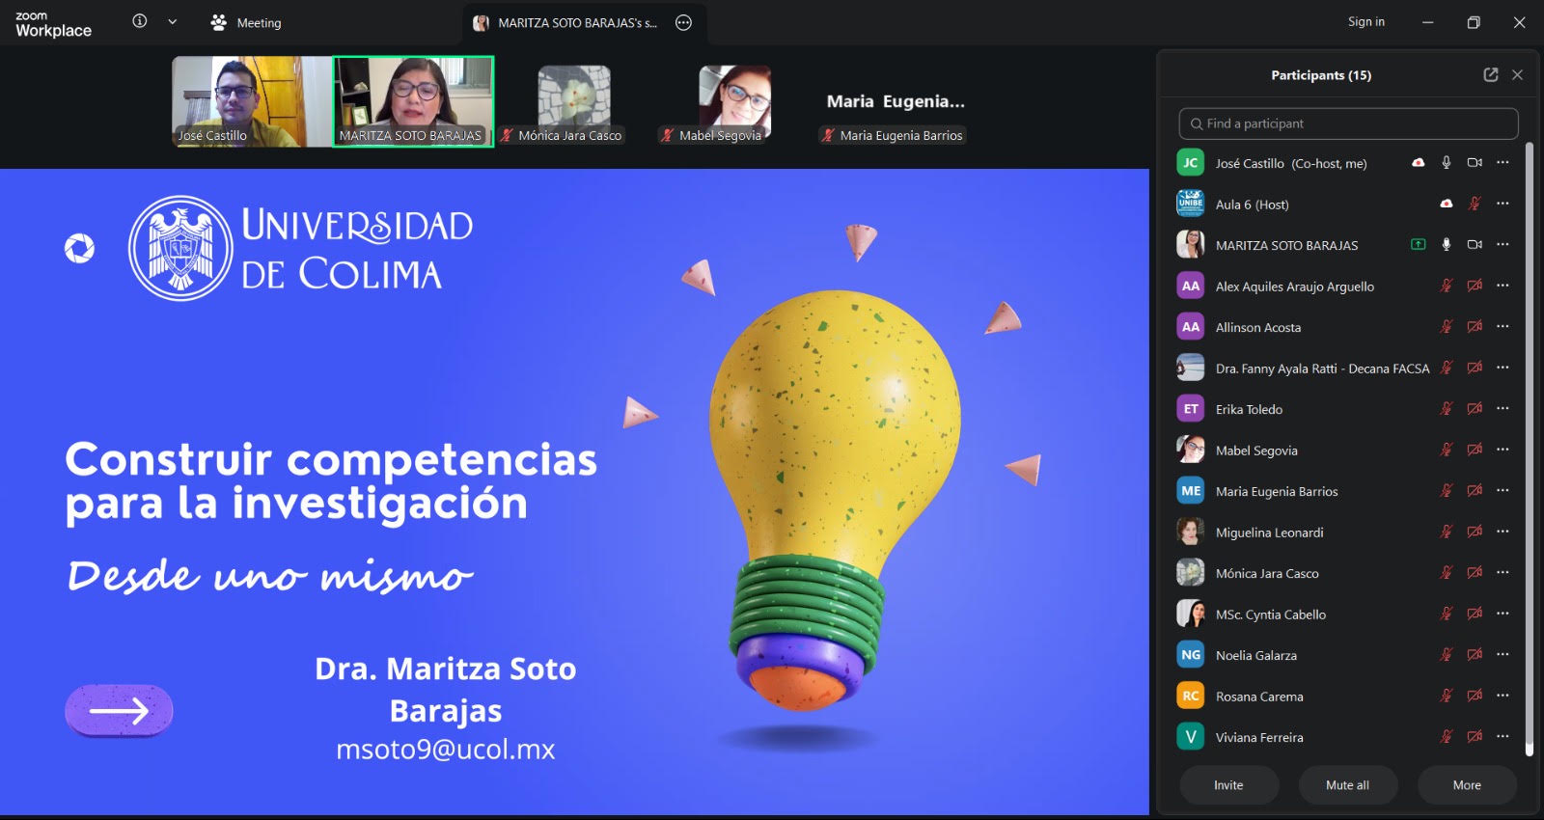This screenshot has width=1544, height=820.
Task: Click Viviana Ferreira muted microphone icon
Action: click(x=1446, y=737)
